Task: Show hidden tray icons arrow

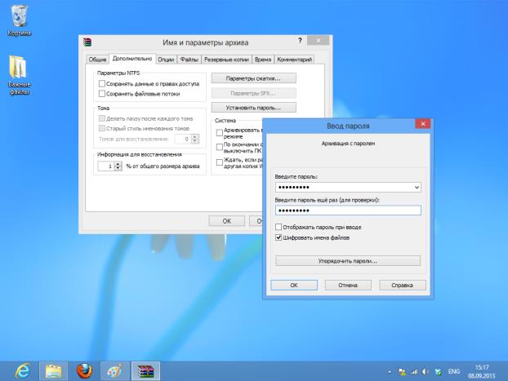Action: (390, 372)
